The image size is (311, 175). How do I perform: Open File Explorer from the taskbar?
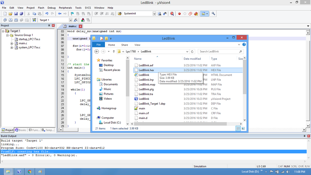[x=8, y=172]
